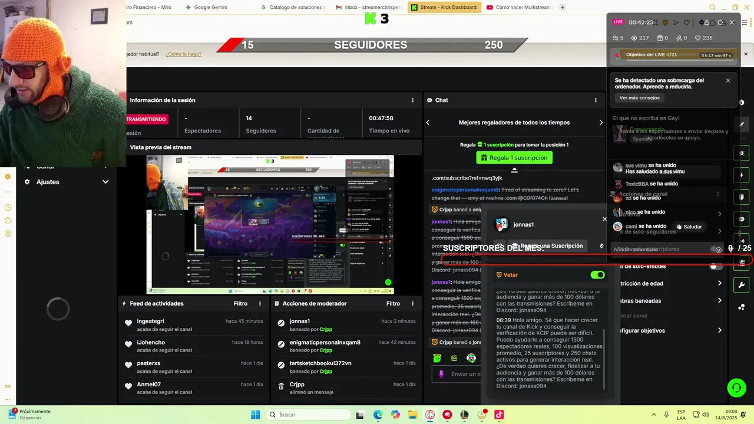Click tartsketchbookul372vn in moderator actions
754x424 pixels.
pyautogui.click(x=320, y=363)
